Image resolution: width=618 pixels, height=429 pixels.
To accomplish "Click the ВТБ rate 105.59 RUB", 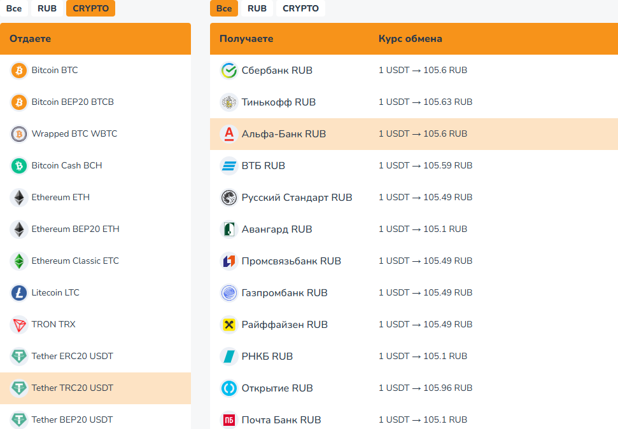I will (425, 166).
